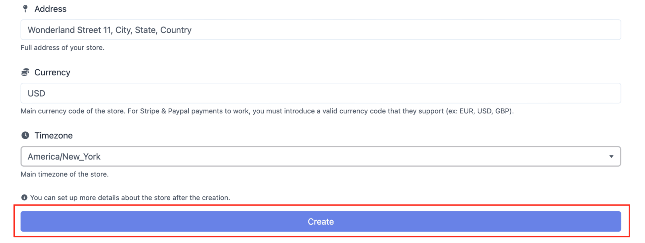Click the Currency field label
645x243 pixels.
[x=52, y=72]
